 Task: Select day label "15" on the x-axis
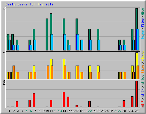pyautogui.click(x=68, y=111)
